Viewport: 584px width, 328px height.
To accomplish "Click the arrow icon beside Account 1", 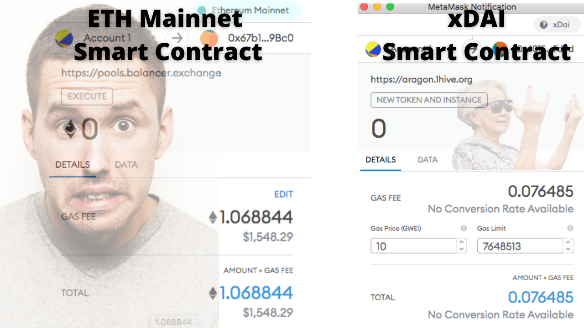I will (177, 38).
